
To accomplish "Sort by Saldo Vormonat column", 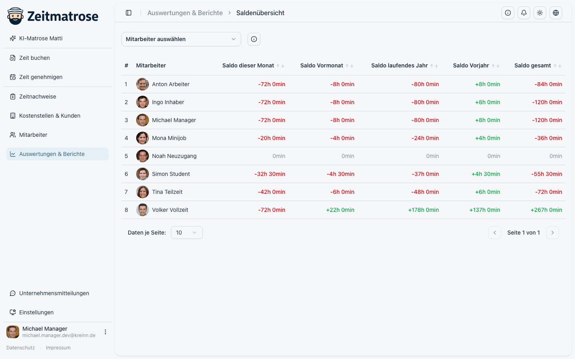I will 327,65.
